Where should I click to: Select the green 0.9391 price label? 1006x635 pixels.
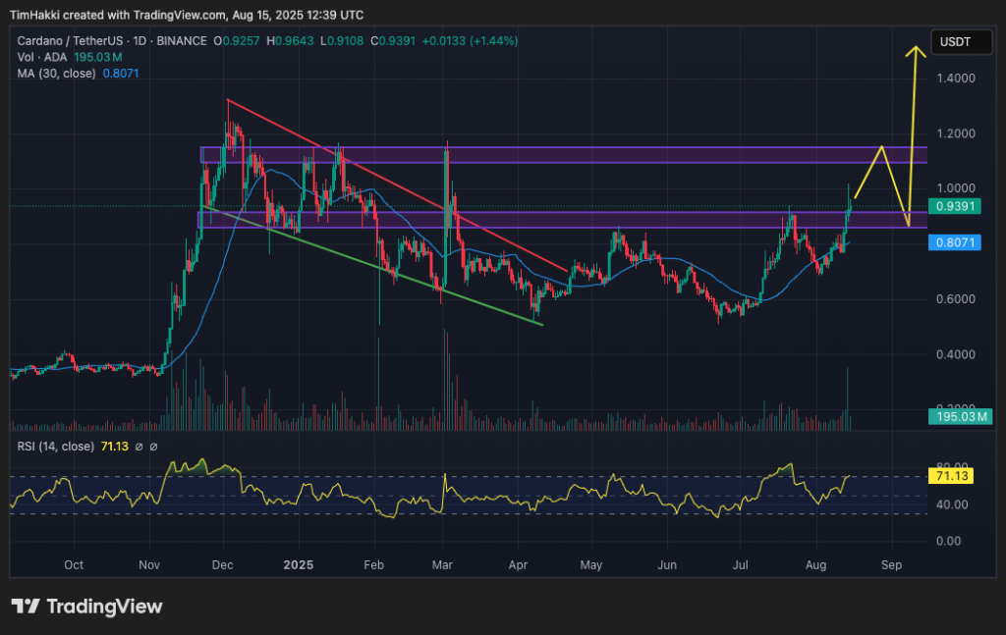[x=954, y=206]
